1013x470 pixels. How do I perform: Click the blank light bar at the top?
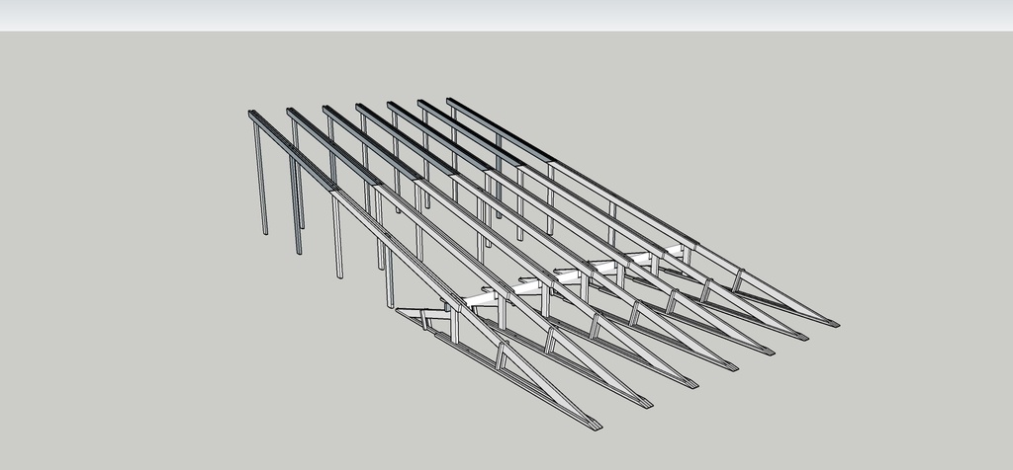click(506, 15)
